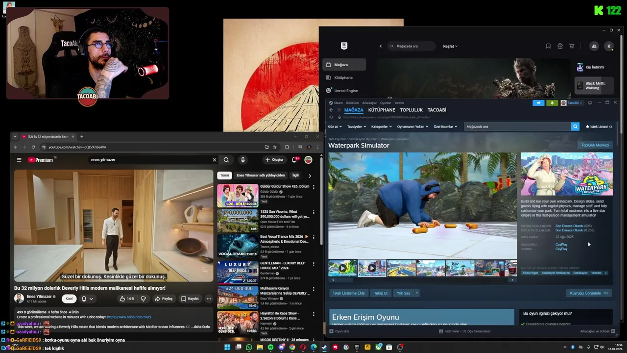Screen dimensions: 627x353
Task: Go back in Epic Games launcher
Action: 381,46
